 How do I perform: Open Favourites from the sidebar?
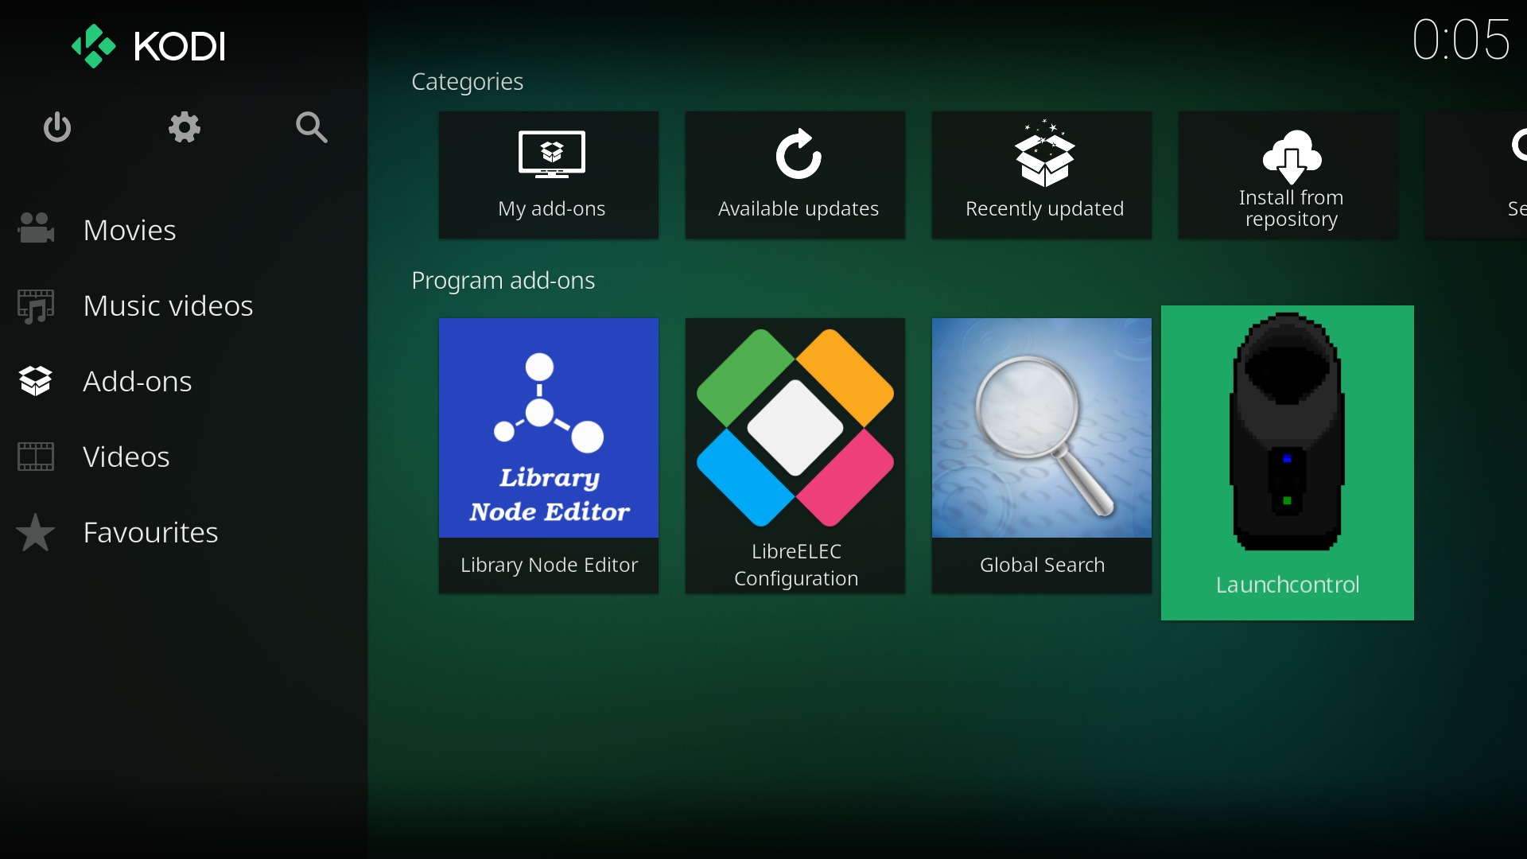150,533
